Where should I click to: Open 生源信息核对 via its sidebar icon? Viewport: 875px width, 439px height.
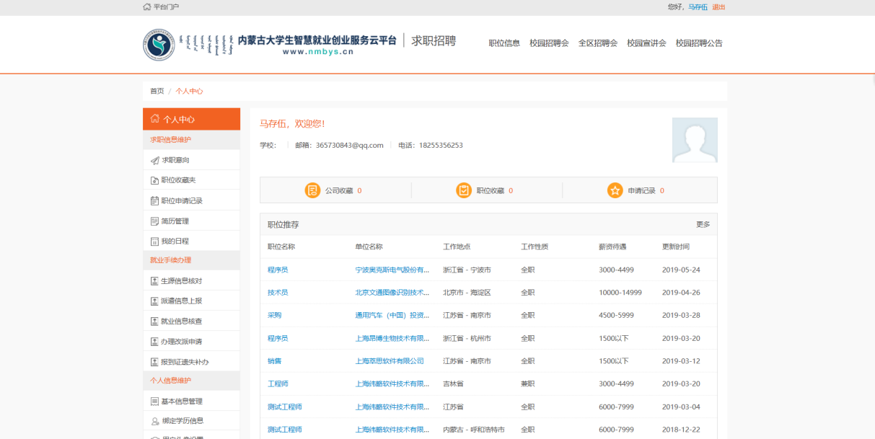click(154, 281)
